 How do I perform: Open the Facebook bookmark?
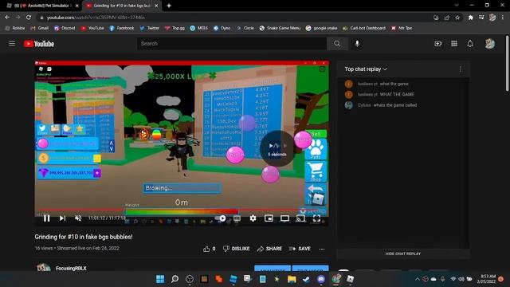(x=122, y=29)
